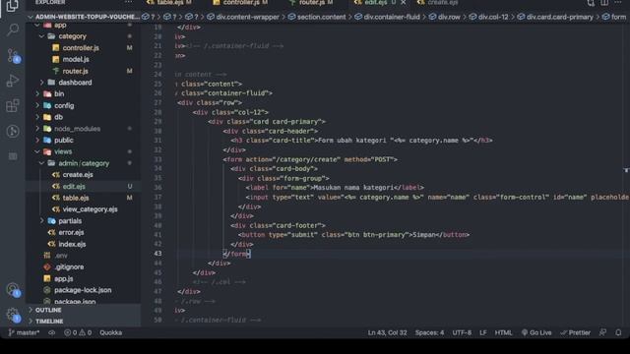Click the Ln 43, Col 32 indicator
The width and height of the screenshot is (630, 354).
tap(387, 332)
